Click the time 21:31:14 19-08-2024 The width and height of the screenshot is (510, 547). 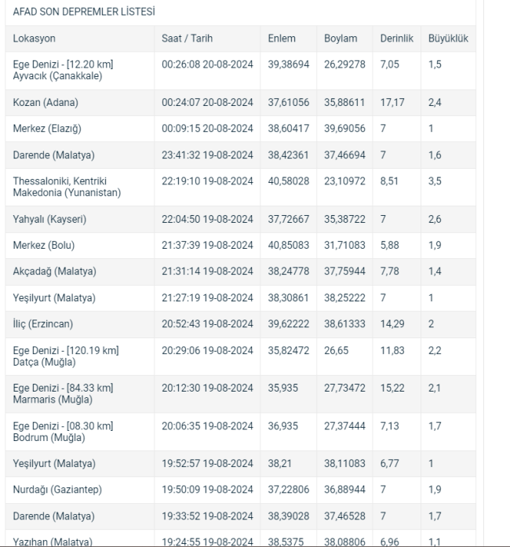(207, 272)
